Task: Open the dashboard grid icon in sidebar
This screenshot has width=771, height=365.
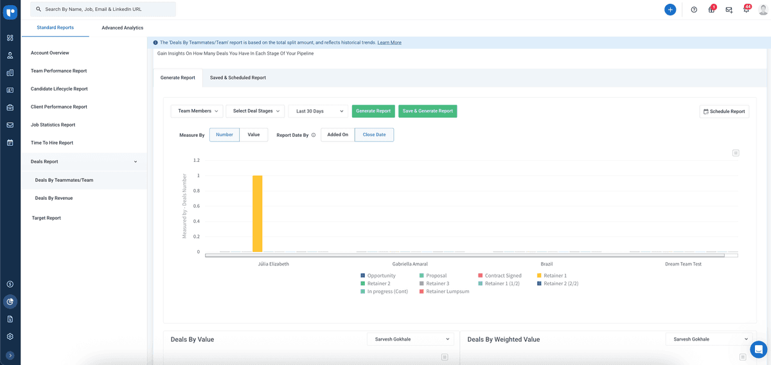Action: pos(10,38)
